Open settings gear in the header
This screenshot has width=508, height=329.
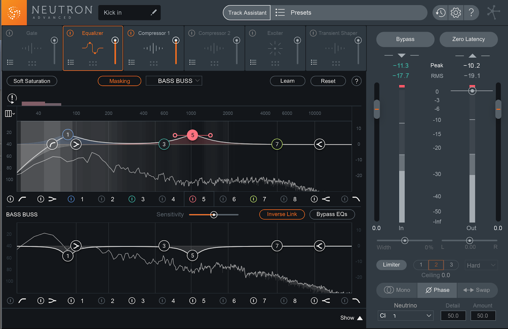(456, 13)
